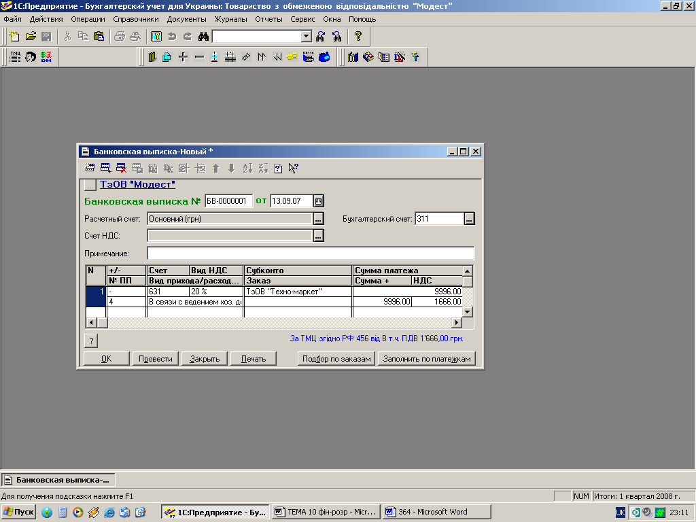
Task: Click the OK button
Action: [107, 359]
